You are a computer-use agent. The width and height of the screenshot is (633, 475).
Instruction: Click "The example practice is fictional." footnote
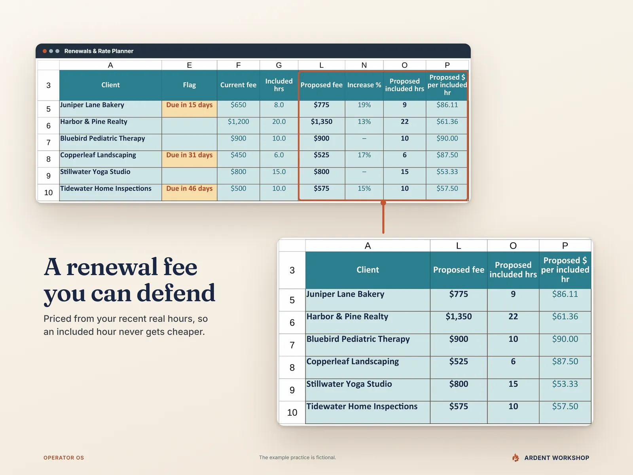pyautogui.click(x=298, y=457)
